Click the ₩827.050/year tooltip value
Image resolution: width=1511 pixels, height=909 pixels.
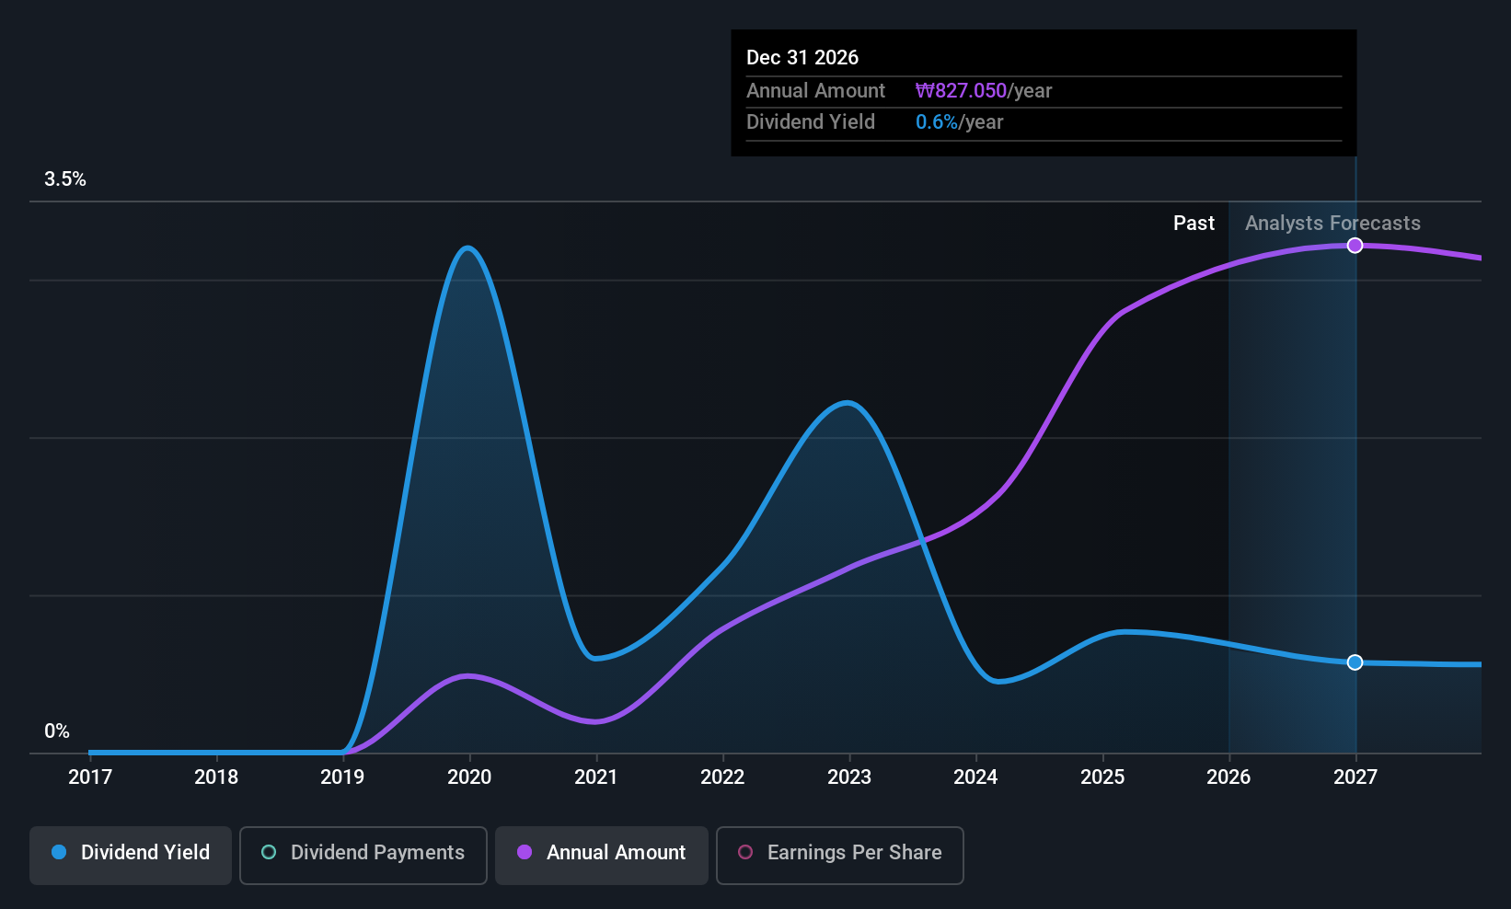click(x=984, y=91)
